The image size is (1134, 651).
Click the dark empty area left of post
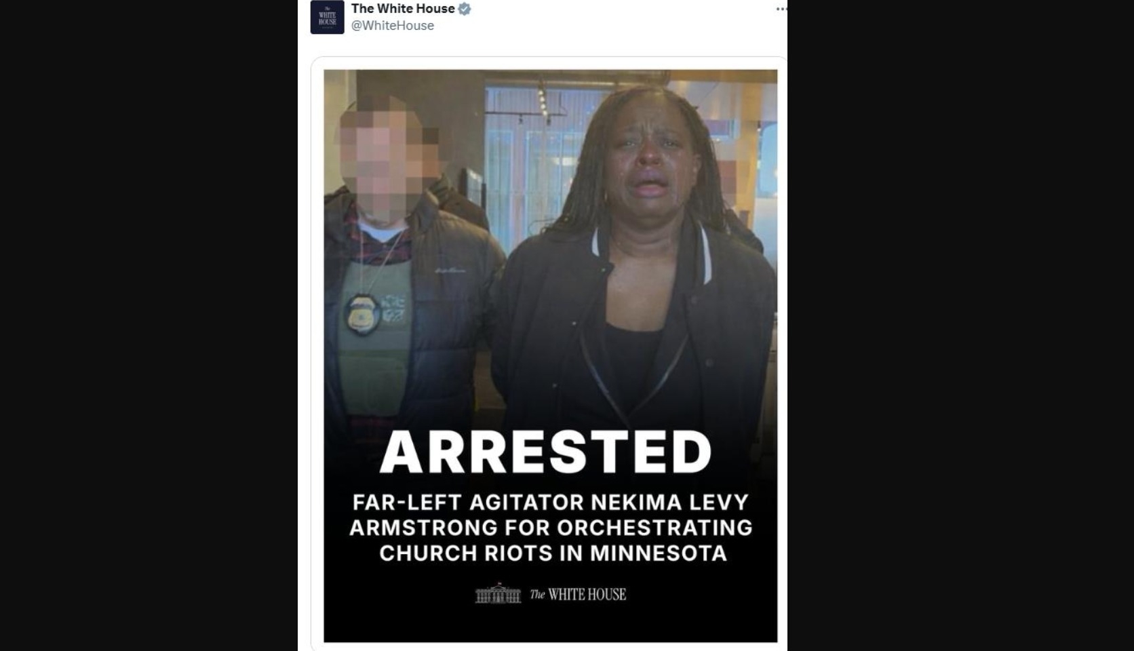pos(149,325)
